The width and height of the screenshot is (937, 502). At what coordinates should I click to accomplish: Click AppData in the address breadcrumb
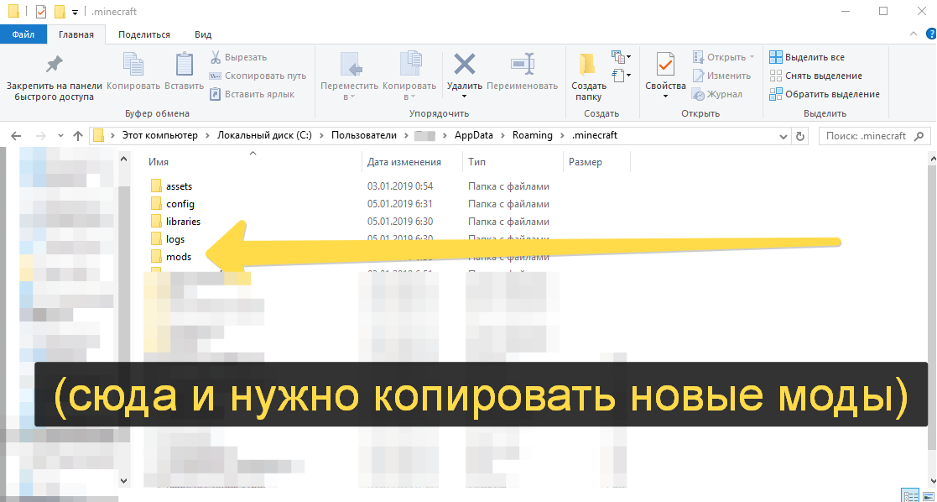[474, 135]
